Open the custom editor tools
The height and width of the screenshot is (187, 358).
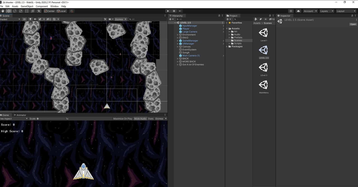click(x=39, y=11)
